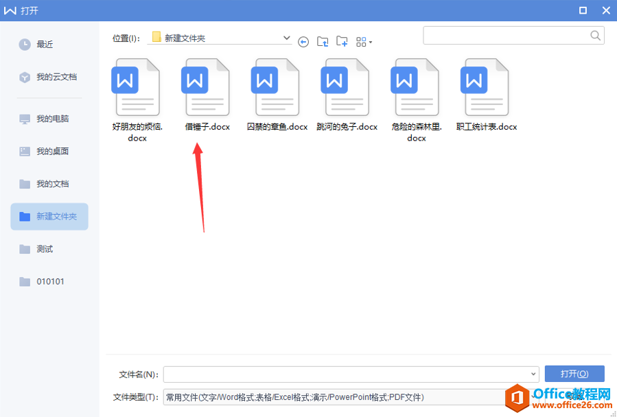Create a new folder with plus icon
This screenshot has height=417, width=617.
pos(342,41)
